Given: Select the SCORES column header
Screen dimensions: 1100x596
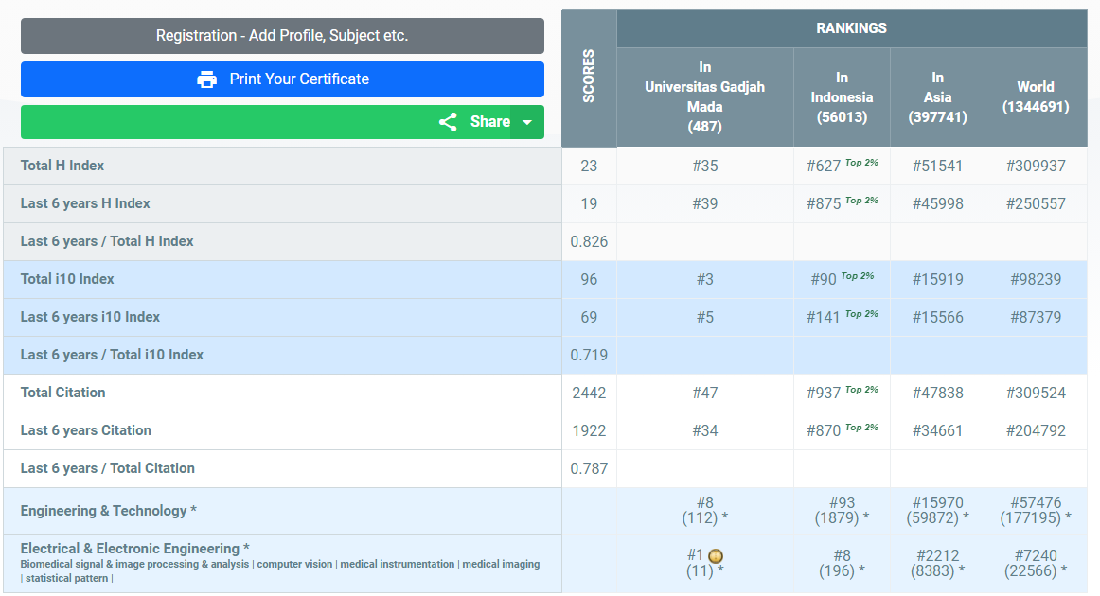Looking at the screenshot, I should [x=589, y=79].
